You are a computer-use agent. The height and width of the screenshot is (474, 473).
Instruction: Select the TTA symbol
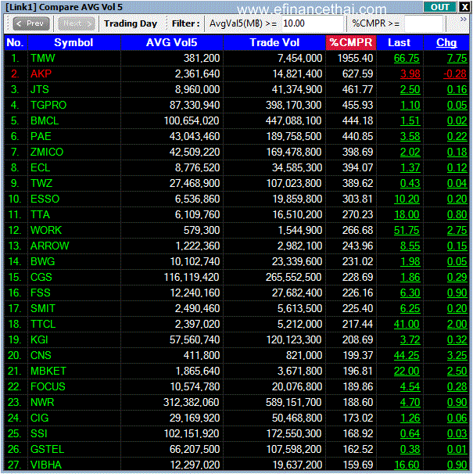pyautogui.click(x=40, y=214)
